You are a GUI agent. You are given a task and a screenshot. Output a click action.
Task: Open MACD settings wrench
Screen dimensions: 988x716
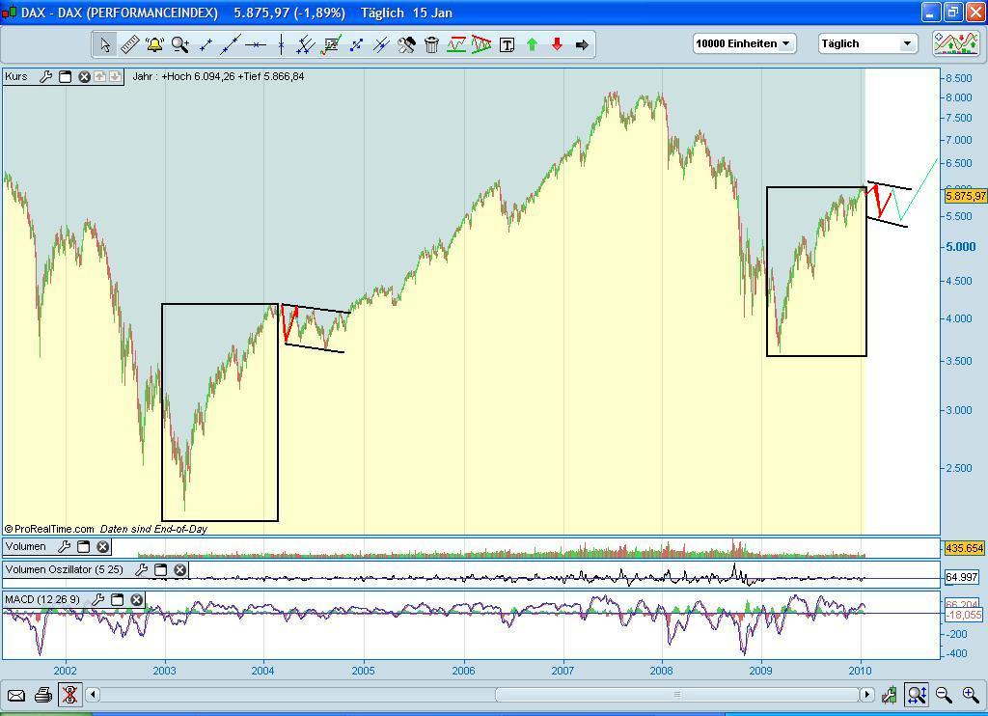click(98, 599)
